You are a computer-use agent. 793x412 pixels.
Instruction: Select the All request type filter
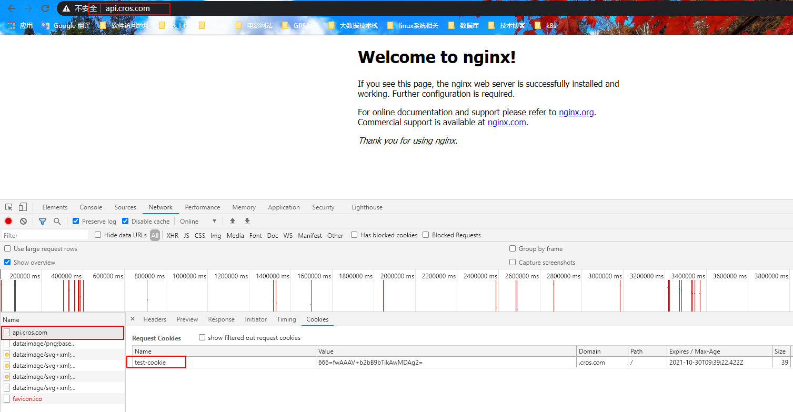155,236
